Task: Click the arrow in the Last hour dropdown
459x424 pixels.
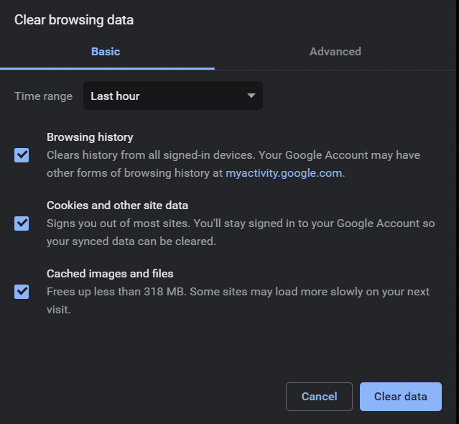Action: pyautogui.click(x=251, y=96)
